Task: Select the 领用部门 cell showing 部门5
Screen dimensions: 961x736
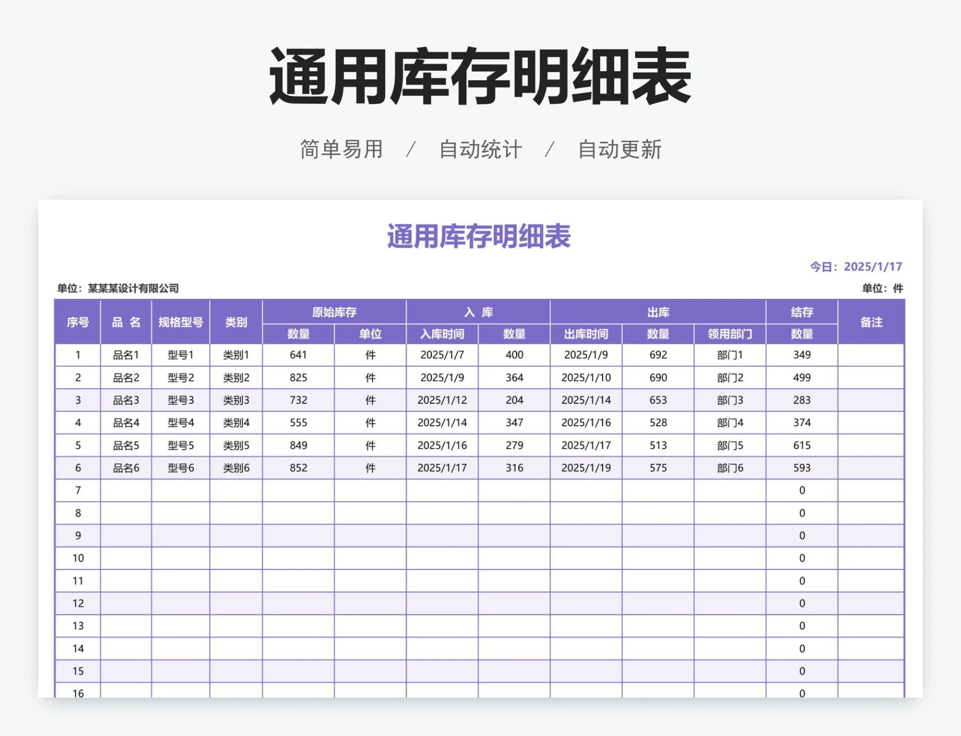Action: [730, 445]
